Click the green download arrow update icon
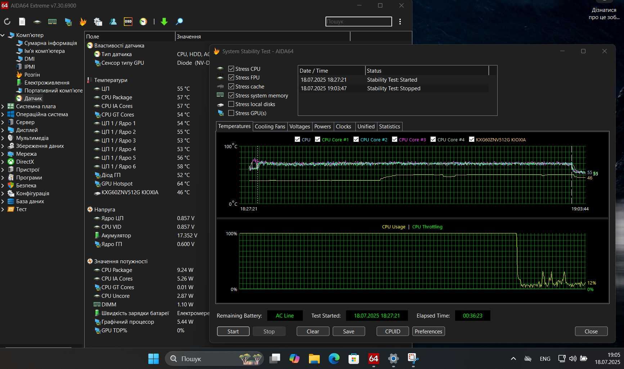This screenshot has height=369, width=624. click(164, 22)
